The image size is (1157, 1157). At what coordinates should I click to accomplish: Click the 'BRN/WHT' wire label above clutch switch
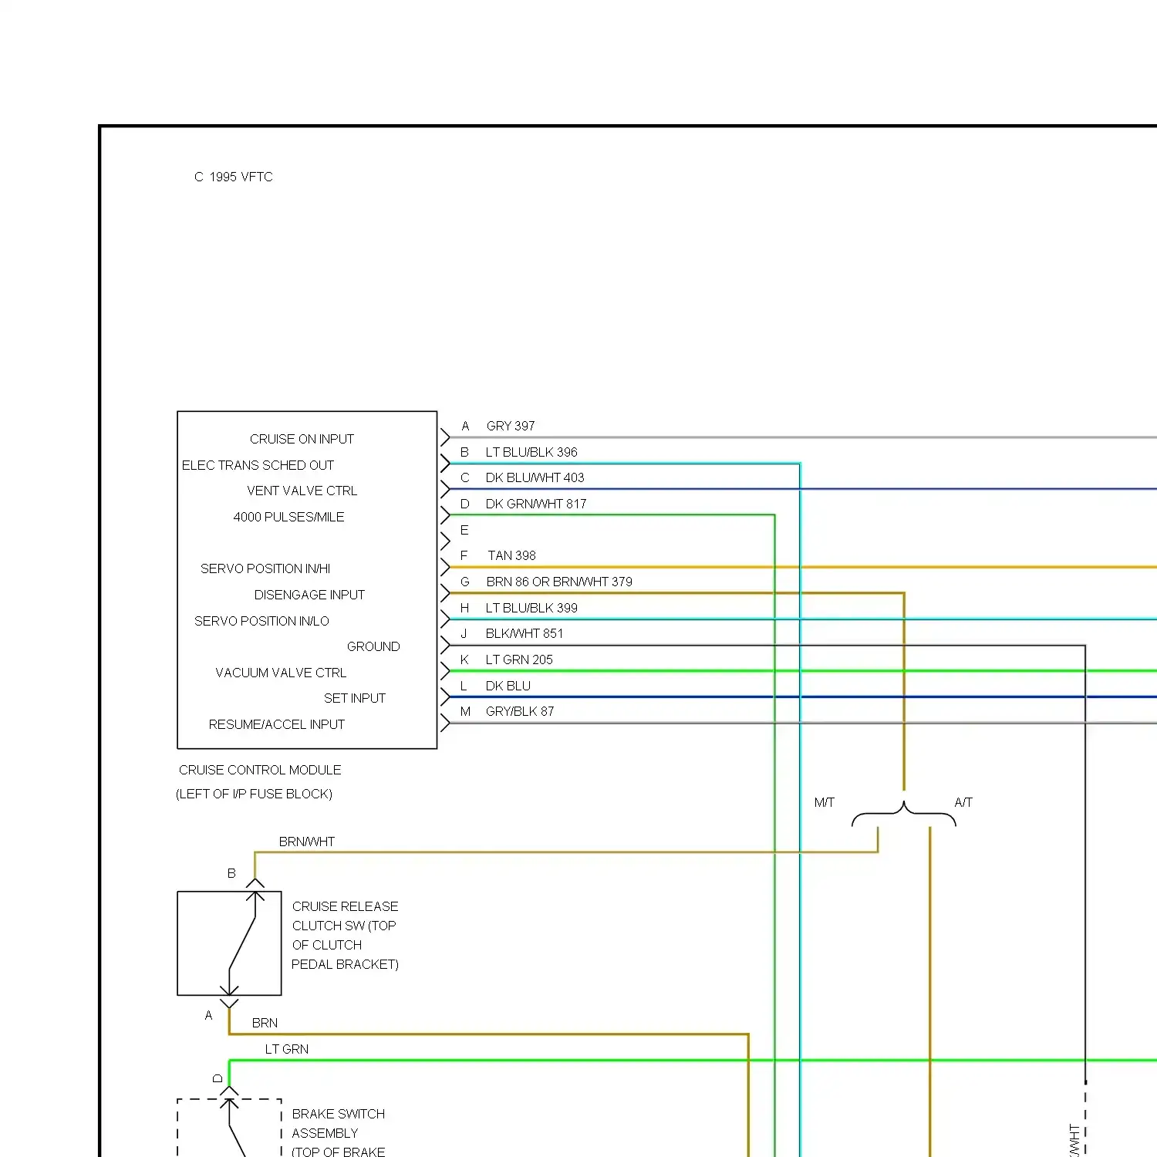(x=307, y=842)
